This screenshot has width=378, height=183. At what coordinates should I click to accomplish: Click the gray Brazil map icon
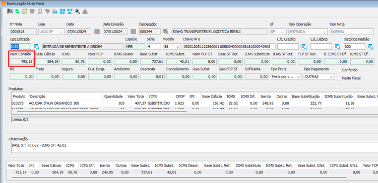tap(47, 11)
